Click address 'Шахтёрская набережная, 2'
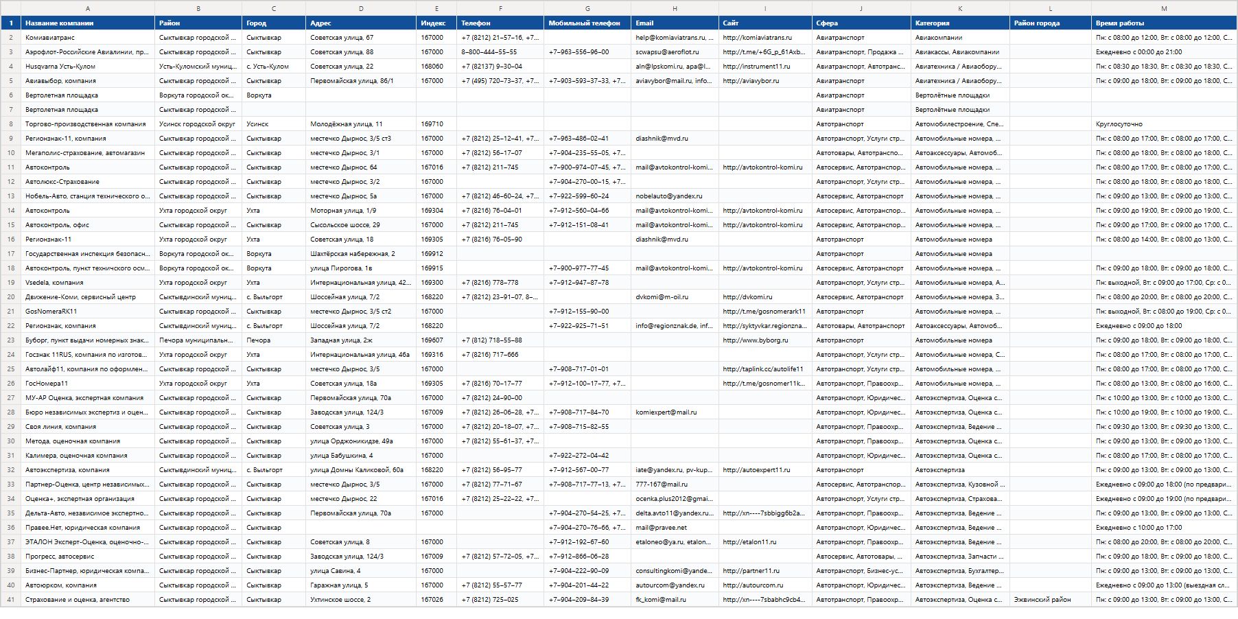 pos(361,254)
